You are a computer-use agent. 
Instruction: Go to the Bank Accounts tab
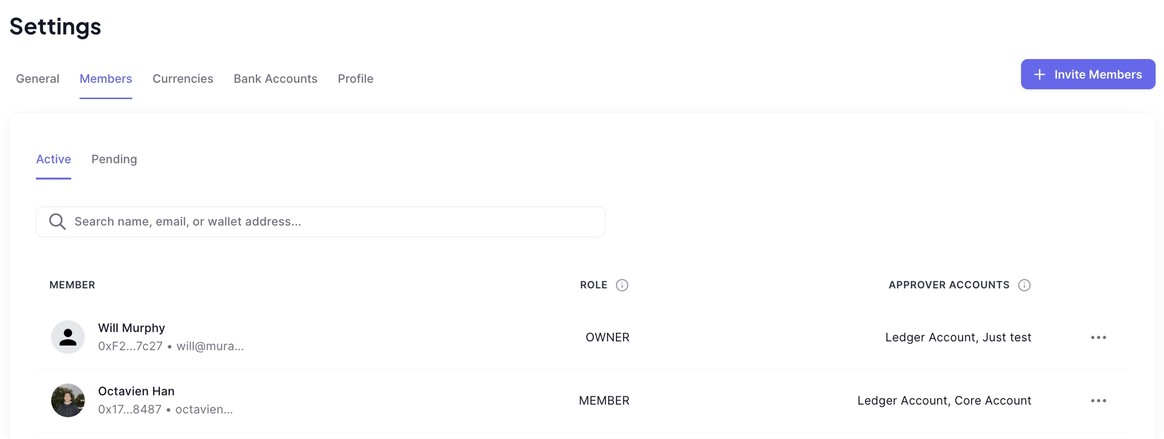click(275, 79)
